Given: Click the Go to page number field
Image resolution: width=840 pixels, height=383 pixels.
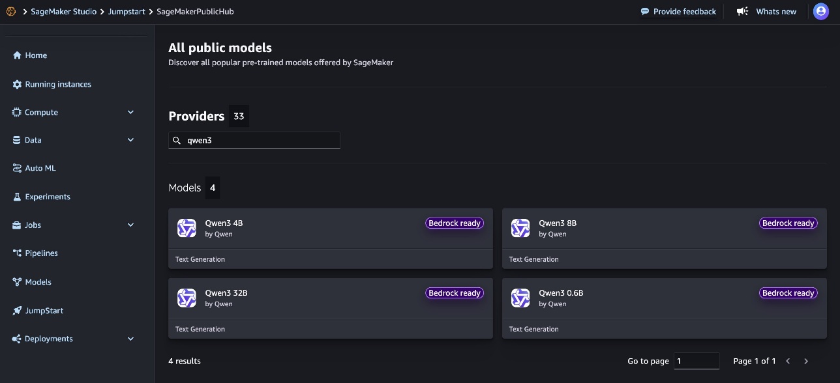Looking at the screenshot, I should tap(697, 361).
